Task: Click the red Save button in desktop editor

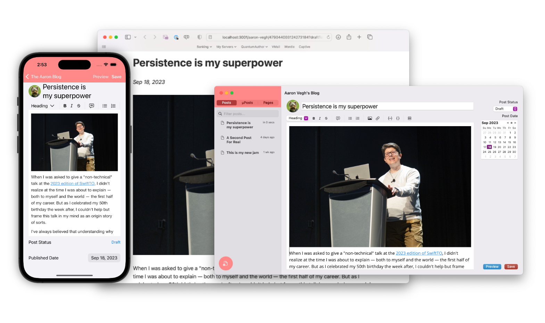Action: coord(511,267)
